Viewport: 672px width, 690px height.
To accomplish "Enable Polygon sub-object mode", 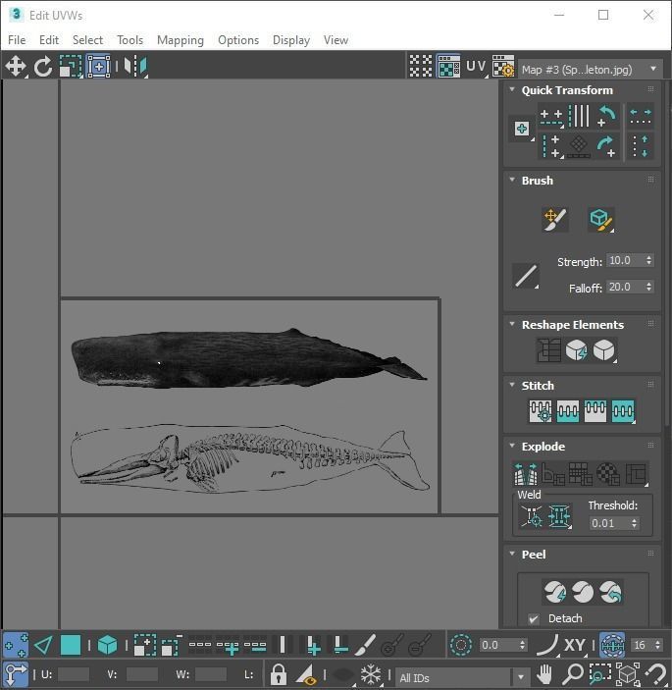I will (71, 645).
